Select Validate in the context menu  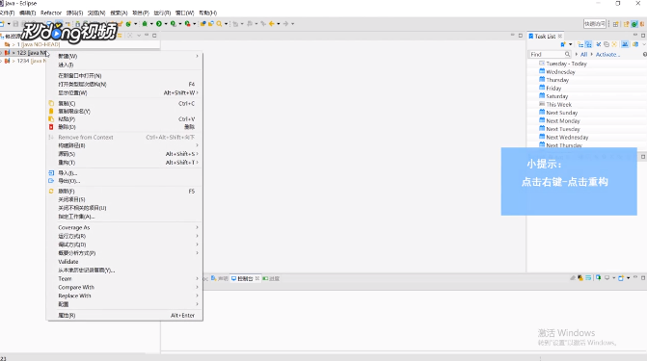(x=124, y=262)
